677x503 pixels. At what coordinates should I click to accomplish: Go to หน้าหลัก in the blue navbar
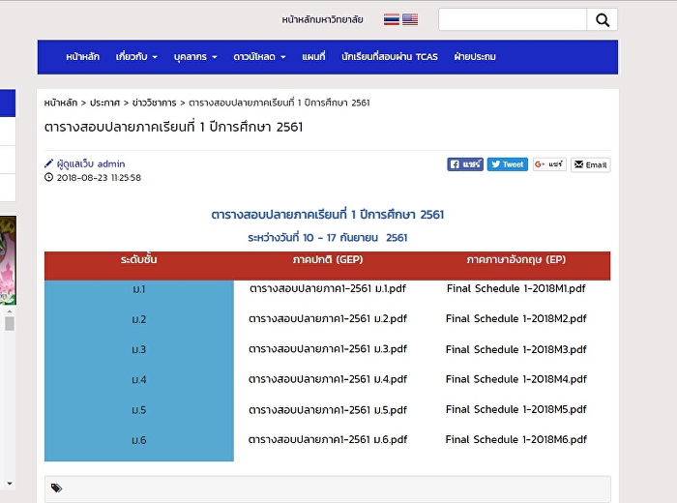[x=82, y=57]
